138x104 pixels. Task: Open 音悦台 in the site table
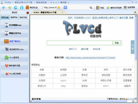84,86
